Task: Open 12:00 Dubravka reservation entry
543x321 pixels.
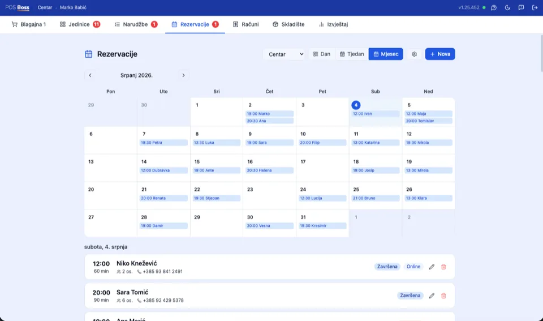Action: click(x=163, y=170)
